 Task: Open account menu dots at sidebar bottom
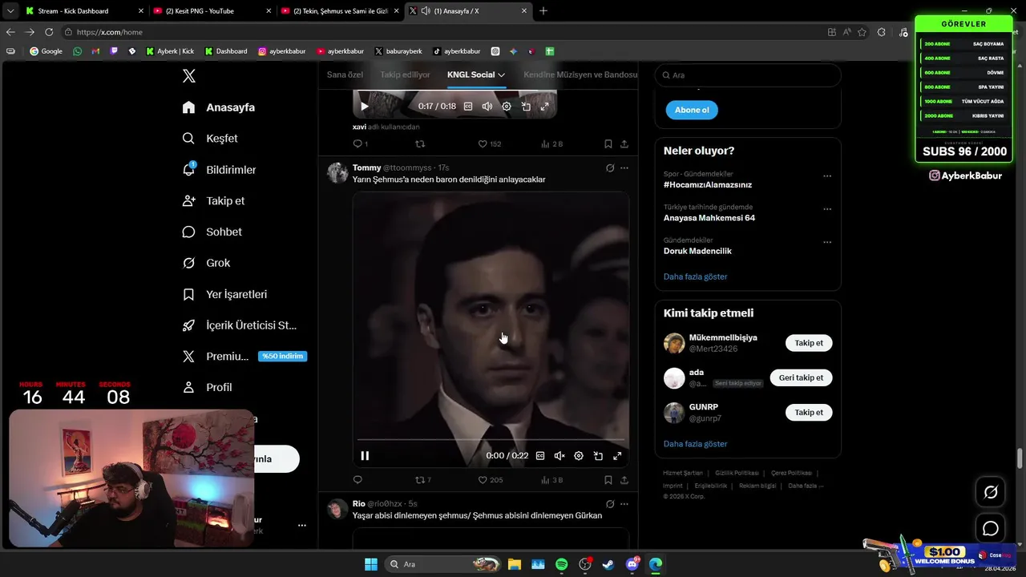click(x=302, y=526)
